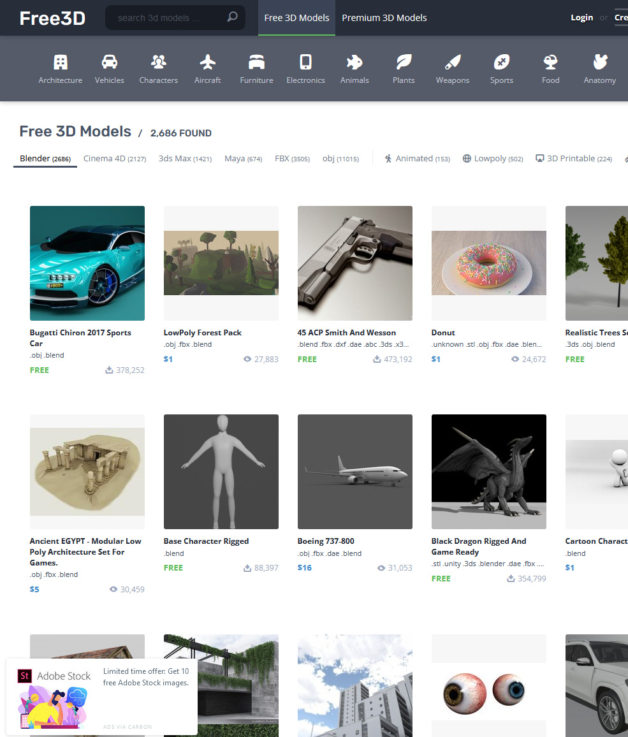
Task: Click the Login link
Action: 581,17
